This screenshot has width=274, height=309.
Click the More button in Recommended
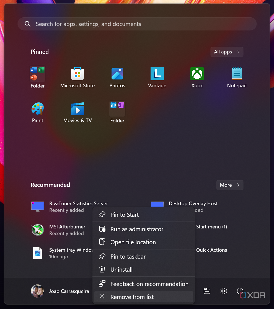[x=230, y=185]
